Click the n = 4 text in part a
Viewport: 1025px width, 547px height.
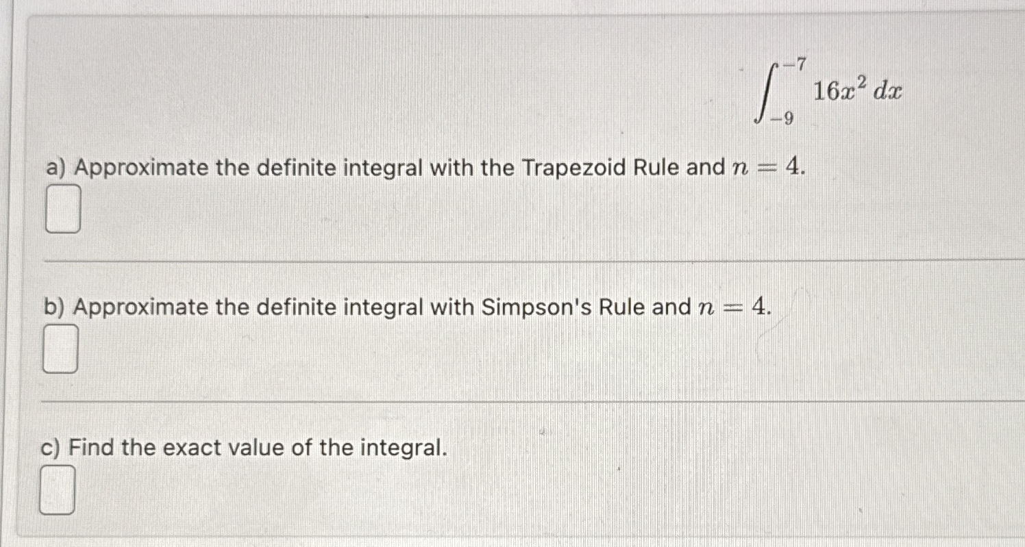769,168
